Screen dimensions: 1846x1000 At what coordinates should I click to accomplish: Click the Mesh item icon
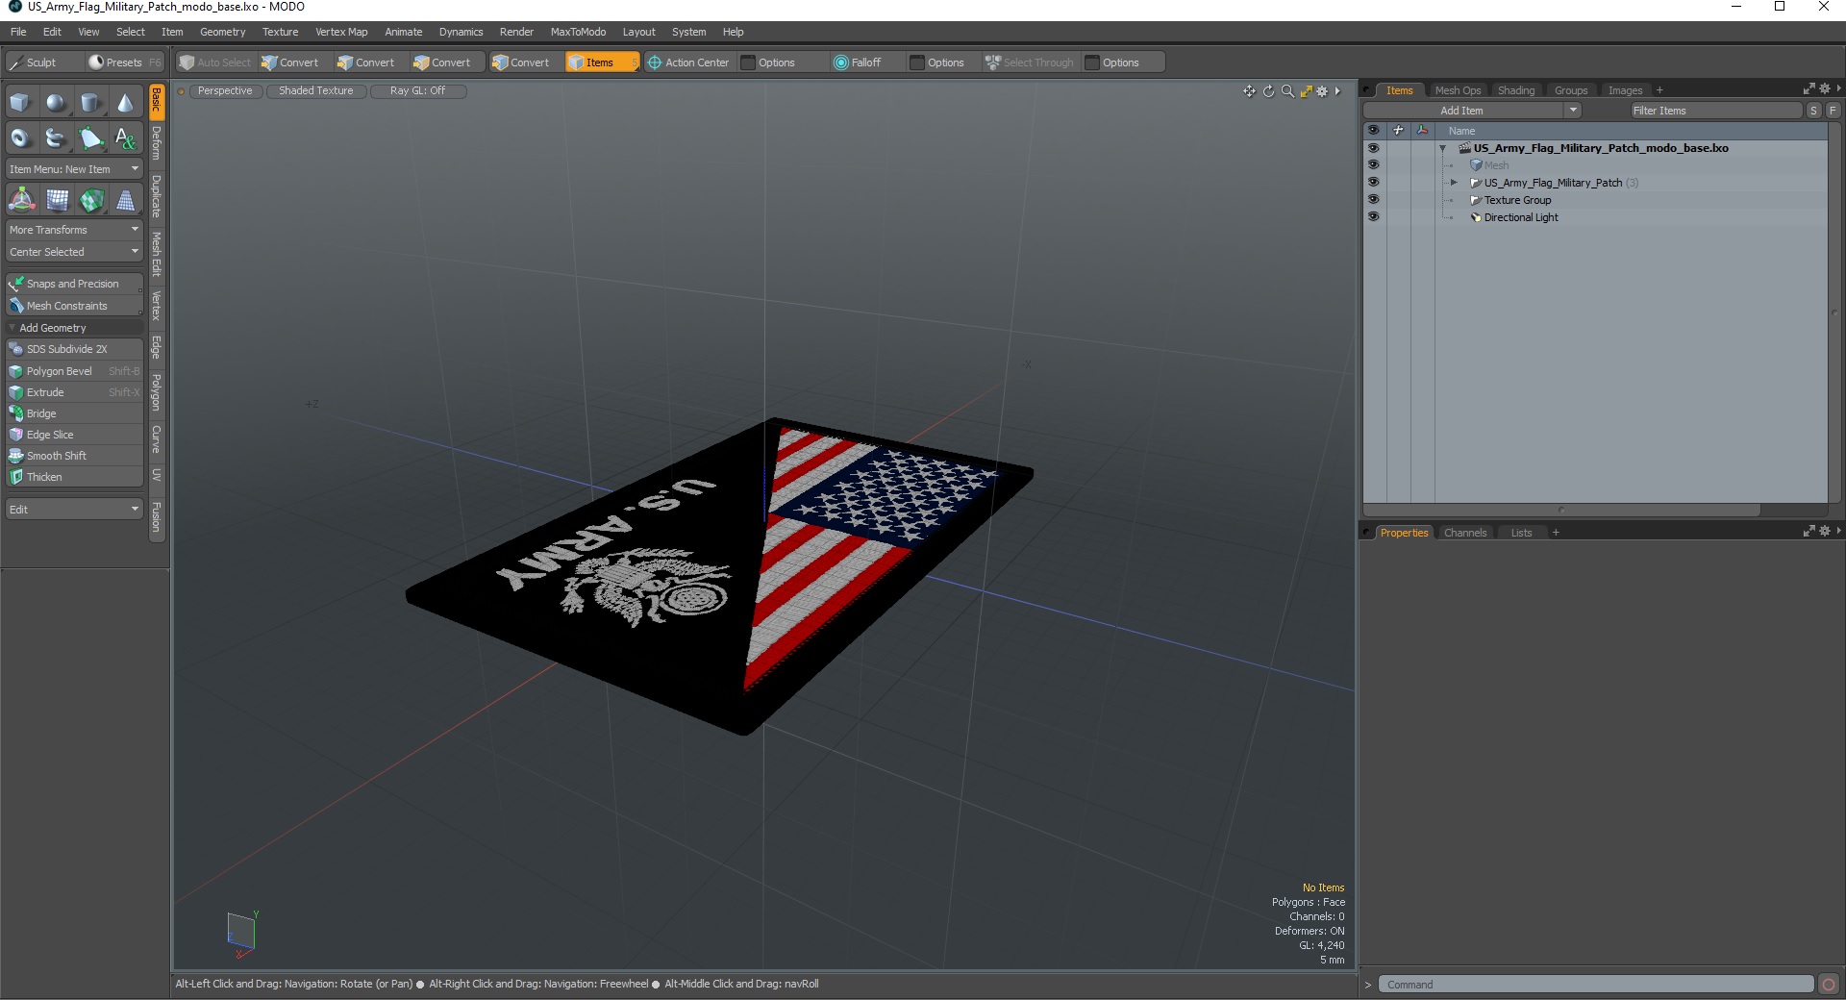1476,165
